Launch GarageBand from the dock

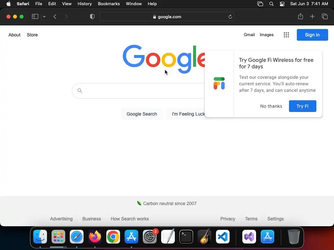point(205,236)
